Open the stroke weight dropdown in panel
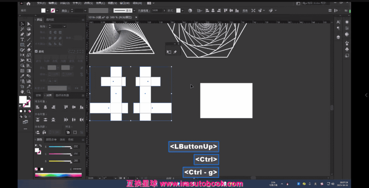Screen dimensions: 369x188 (x=64, y=26)
